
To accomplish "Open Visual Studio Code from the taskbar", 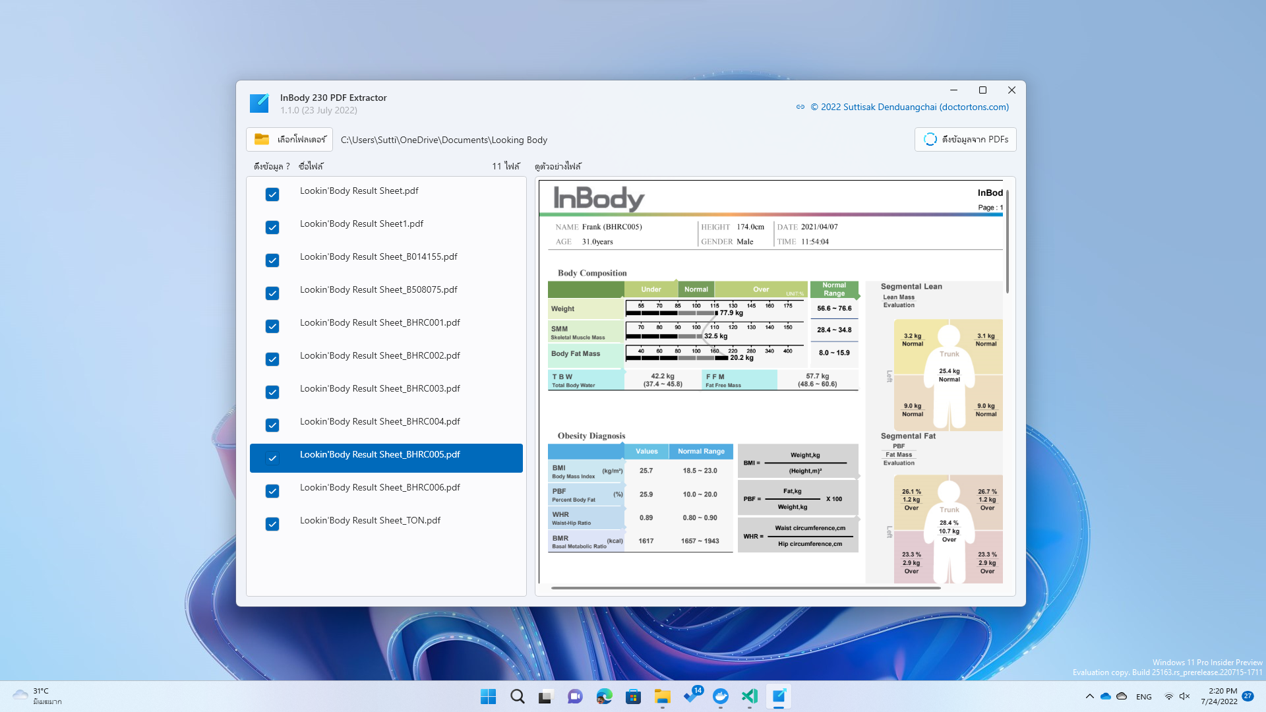I will coord(750,696).
